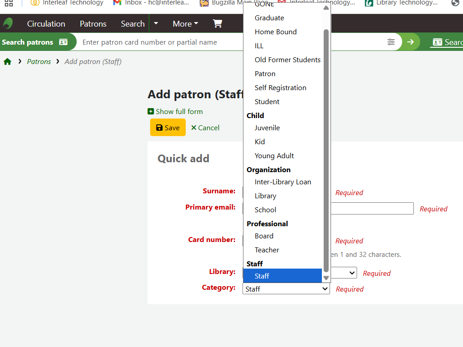Select ILL in the category list
Viewport: 463px width, 347px height.
[x=282, y=46]
